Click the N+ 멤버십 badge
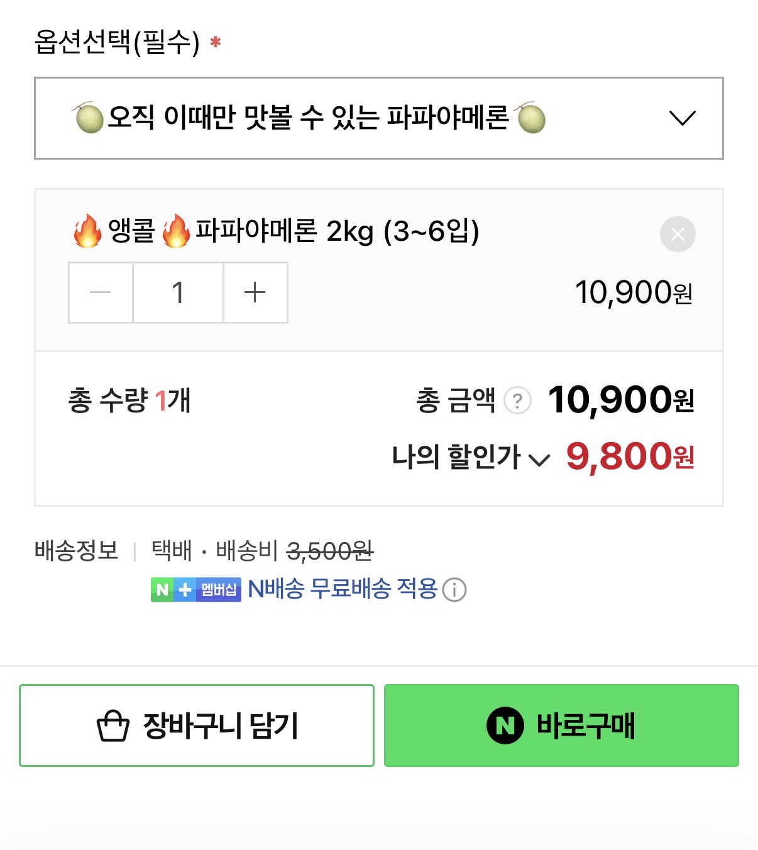 [x=195, y=590]
